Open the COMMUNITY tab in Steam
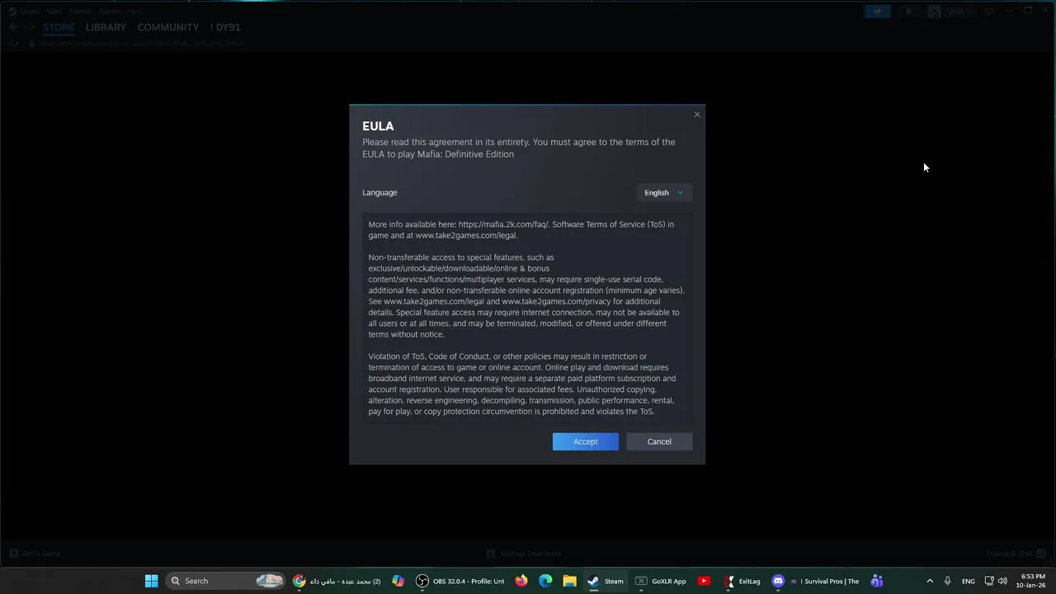 (x=168, y=27)
